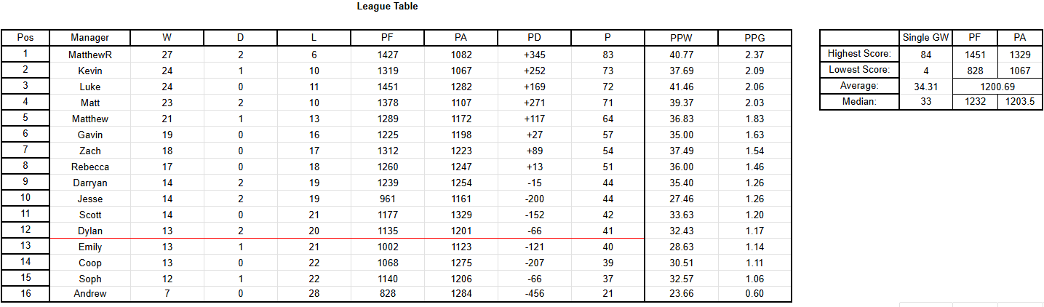The height and width of the screenshot is (307, 1044).
Task: Click the PD column header cell
Action: (x=535, y=38)
